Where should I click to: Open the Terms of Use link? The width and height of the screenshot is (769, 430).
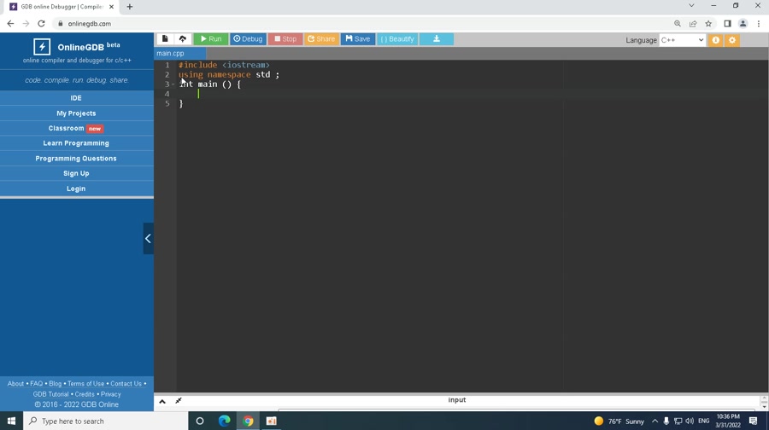pyautogui.click(x=85, y=383)
